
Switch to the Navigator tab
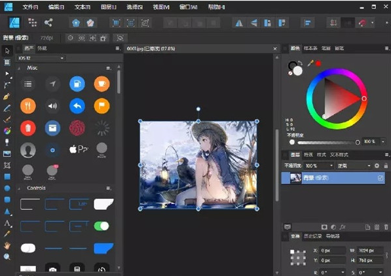333,236
